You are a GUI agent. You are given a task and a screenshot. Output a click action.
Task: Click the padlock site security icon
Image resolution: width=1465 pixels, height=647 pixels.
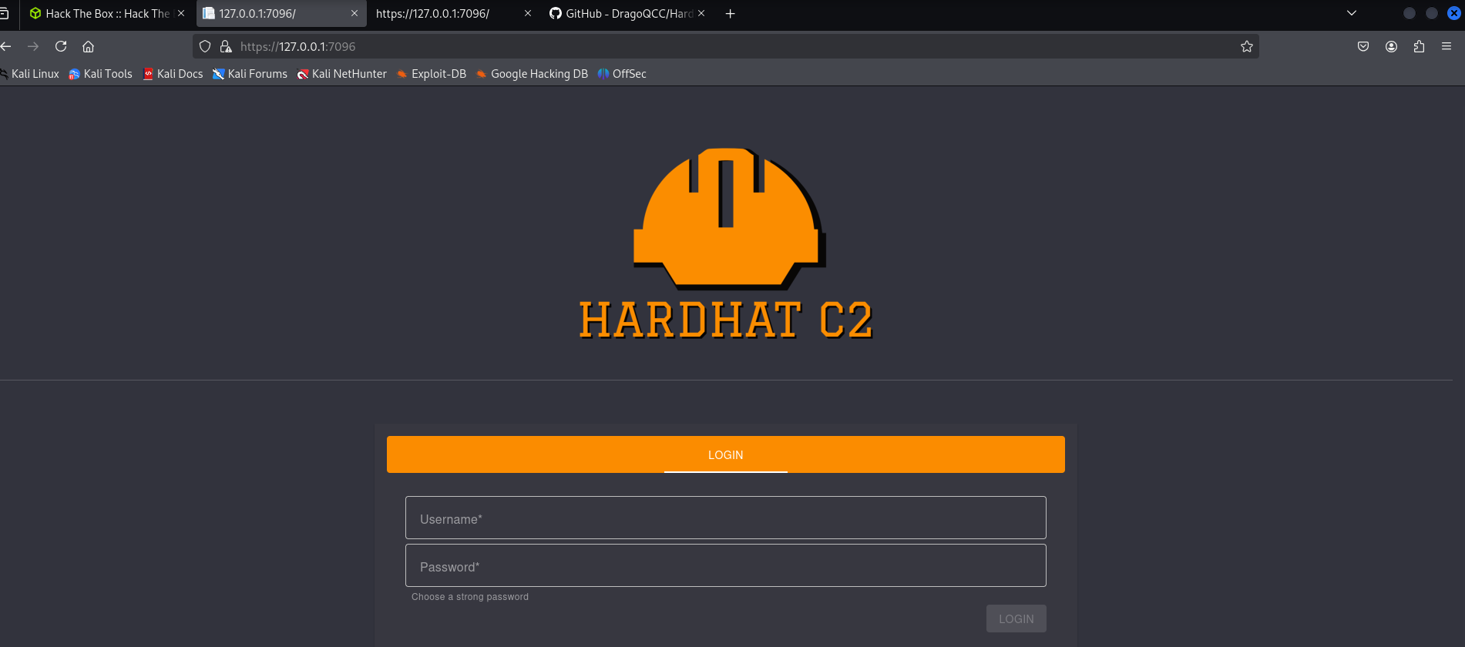pyautogui.click(x=226, y=46)
